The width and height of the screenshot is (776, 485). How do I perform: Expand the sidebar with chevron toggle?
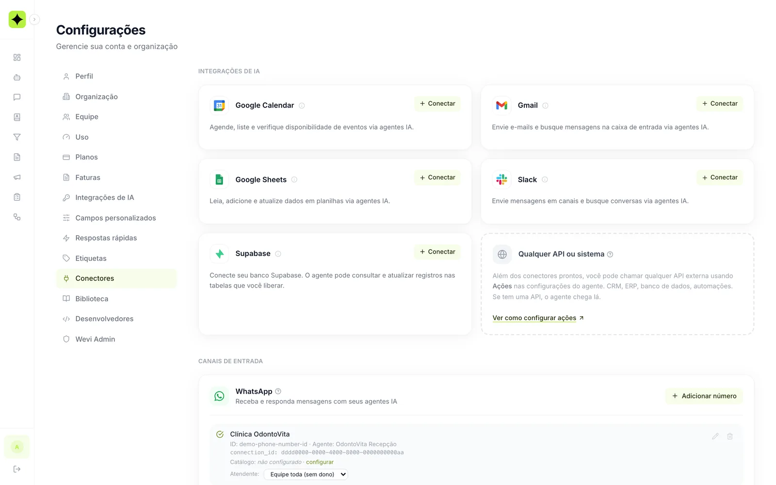coord(34,19)
